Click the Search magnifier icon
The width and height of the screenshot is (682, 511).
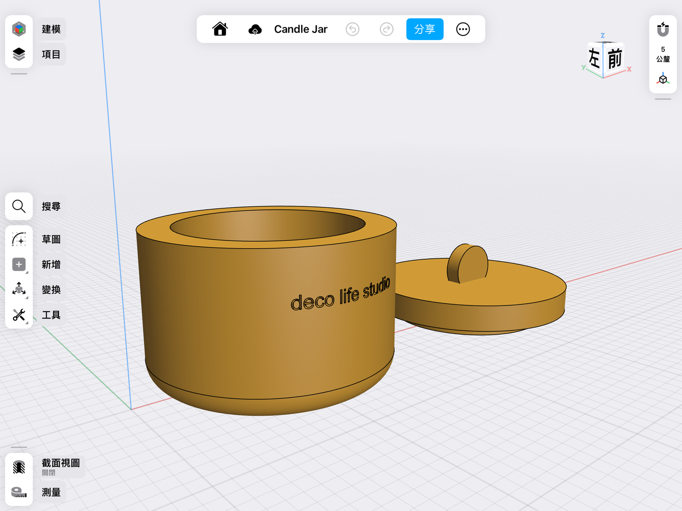click(19, 206)
